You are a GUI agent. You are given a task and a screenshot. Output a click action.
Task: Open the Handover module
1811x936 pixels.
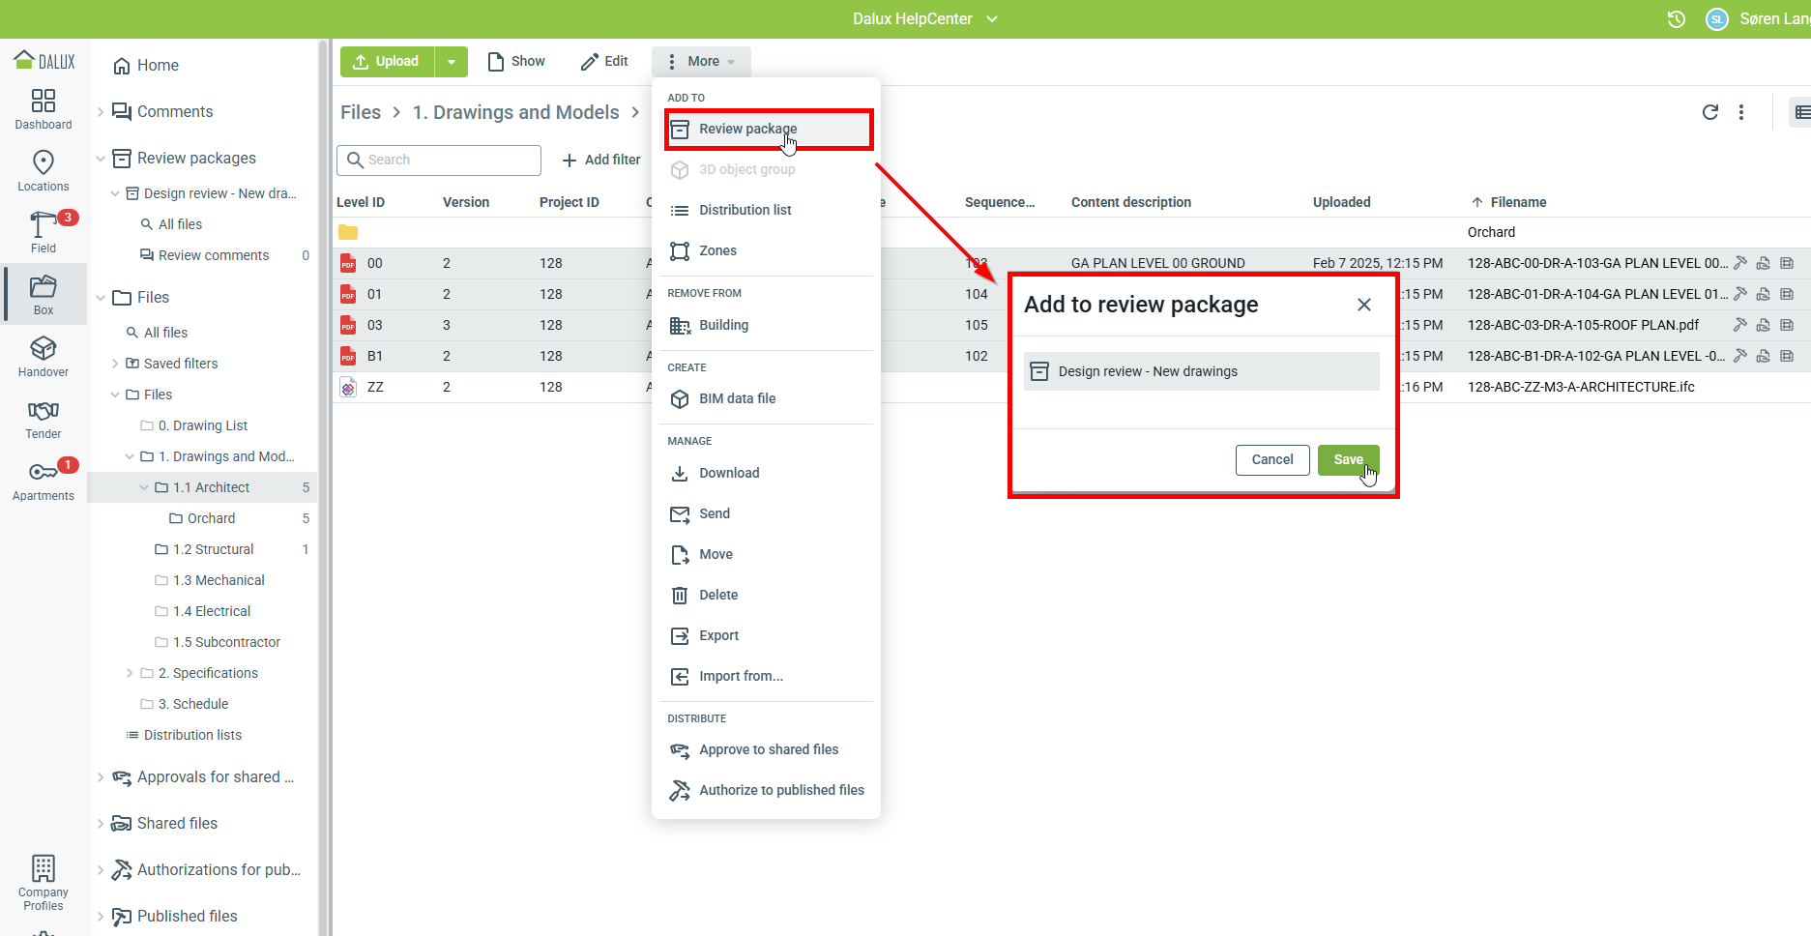44,357
